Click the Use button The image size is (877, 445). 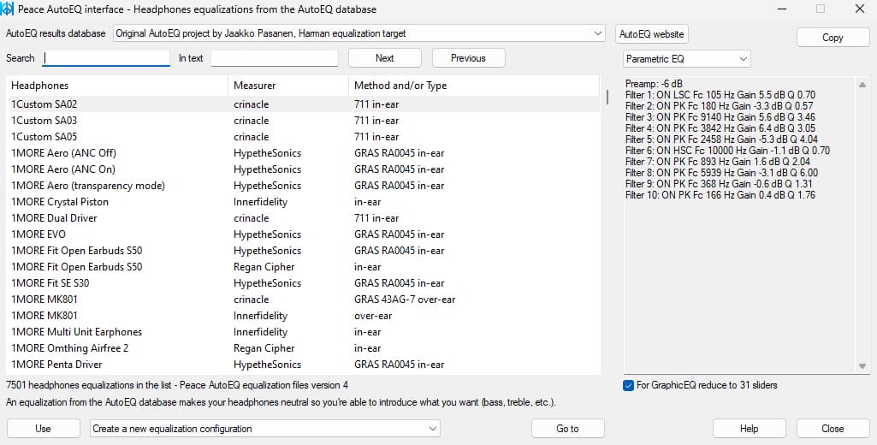click(43, 429)
